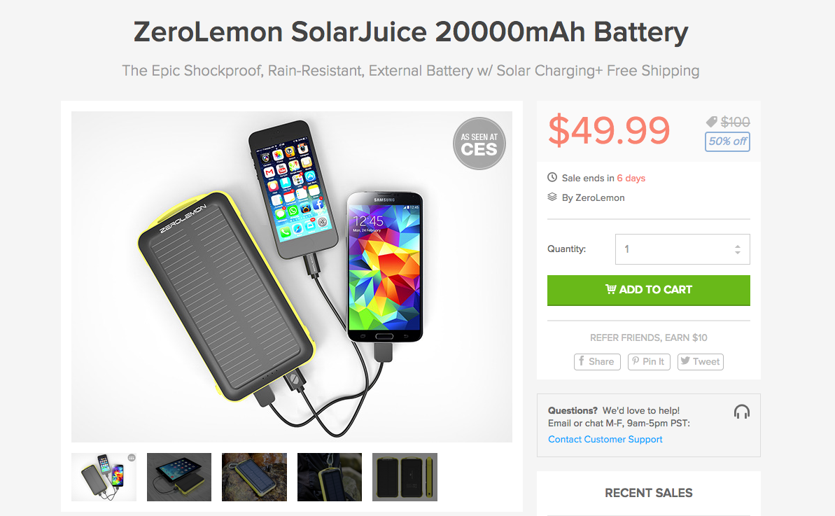Tweet about the product

coord(700,361)
